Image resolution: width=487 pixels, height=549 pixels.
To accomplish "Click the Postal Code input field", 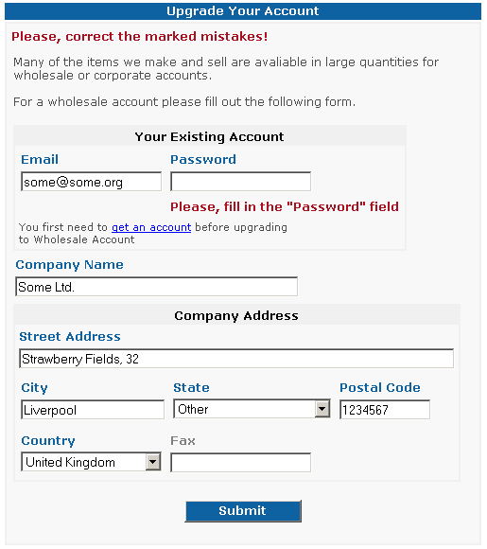I will (x=385, y=410).
